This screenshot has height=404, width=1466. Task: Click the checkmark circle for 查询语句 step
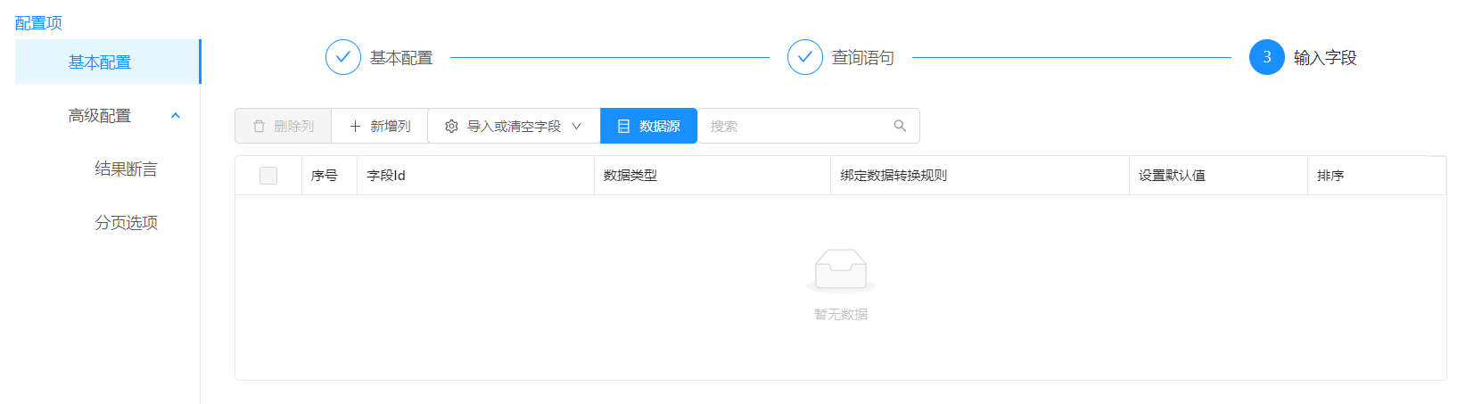tap(804, 57)
